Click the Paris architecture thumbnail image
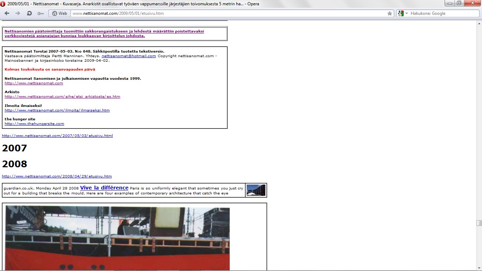Image resolution: width=482 pixels, height=271 pixels. tap(256, 190)
